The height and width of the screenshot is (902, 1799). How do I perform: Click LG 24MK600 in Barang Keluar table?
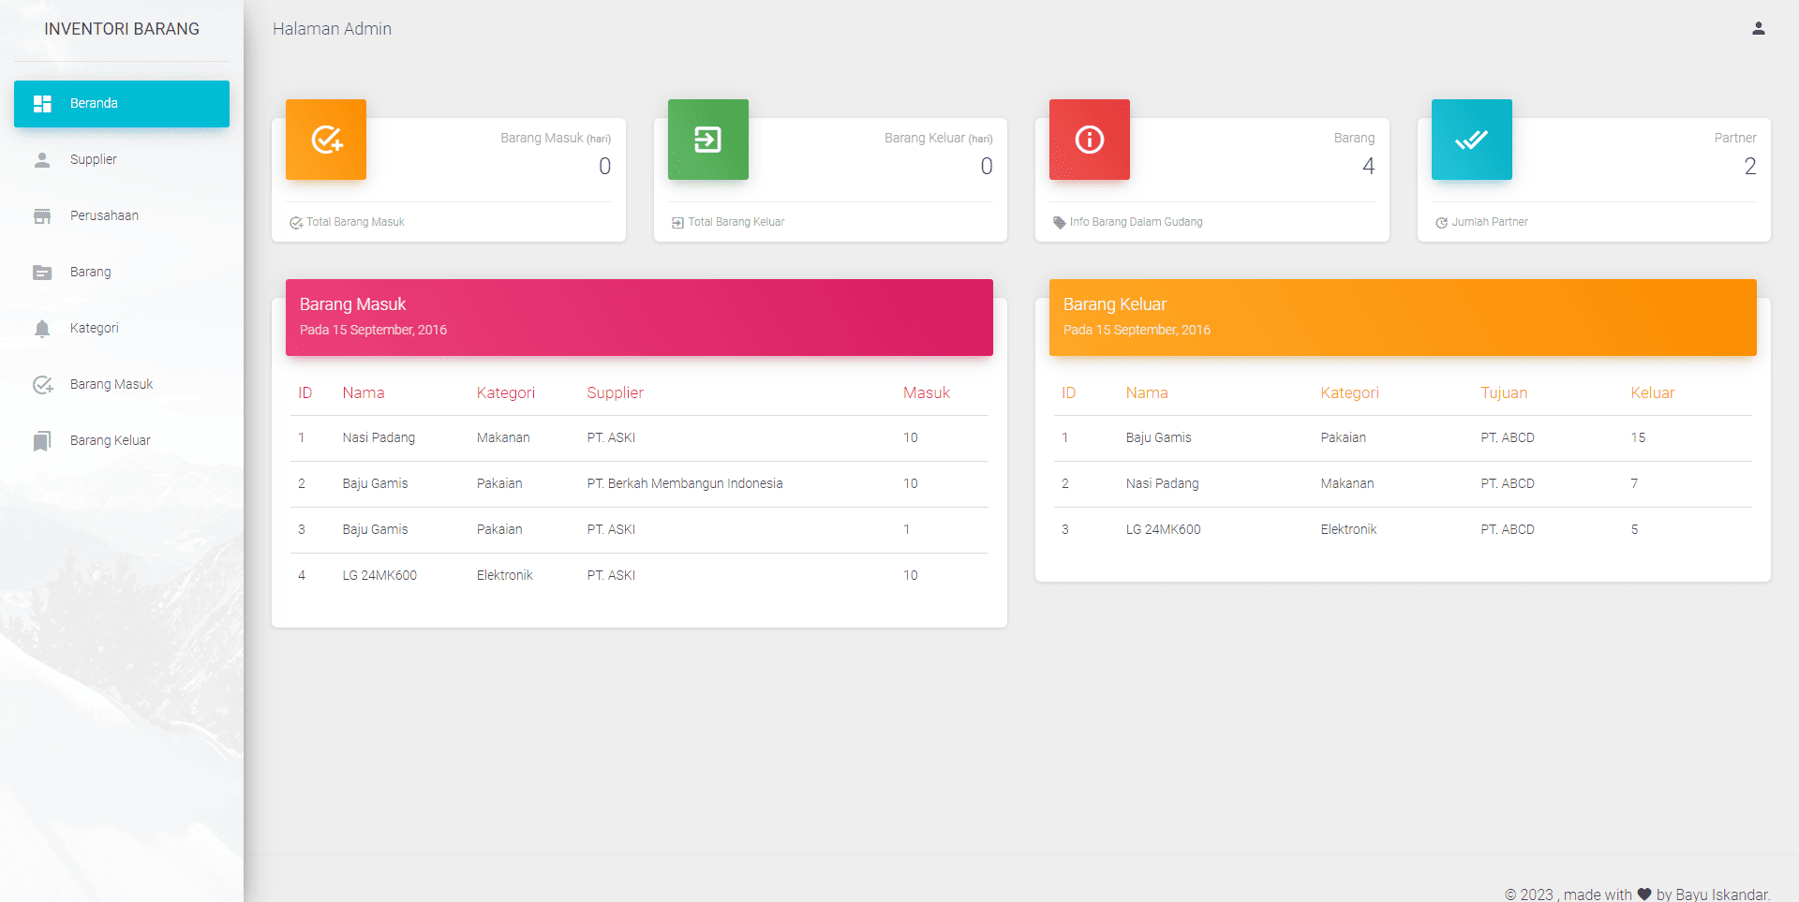(x=1164, y=530)
